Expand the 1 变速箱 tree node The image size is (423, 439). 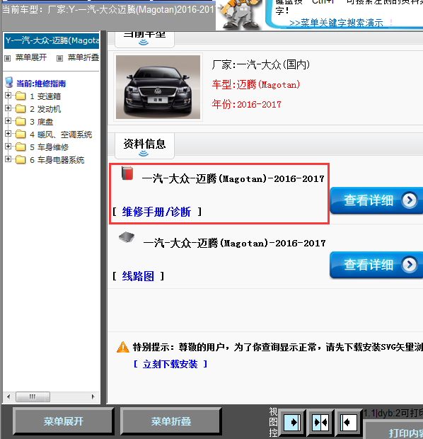(x=8, y=95)
